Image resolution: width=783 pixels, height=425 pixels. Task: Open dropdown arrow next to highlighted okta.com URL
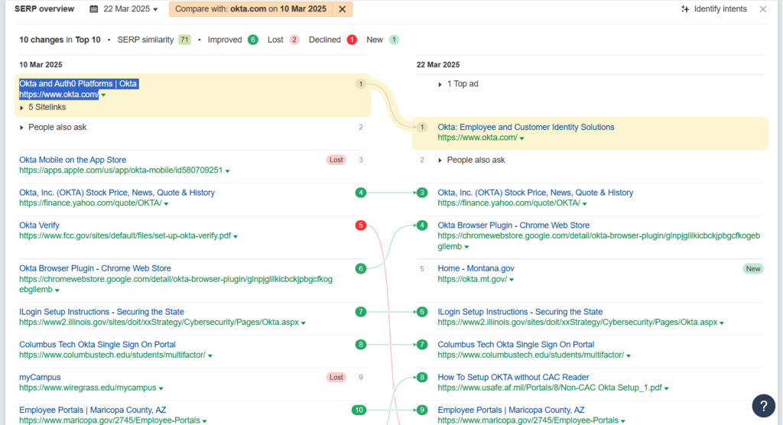tap(103, 95)
